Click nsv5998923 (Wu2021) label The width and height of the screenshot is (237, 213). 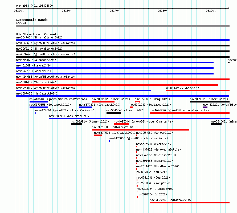point(152,172)
